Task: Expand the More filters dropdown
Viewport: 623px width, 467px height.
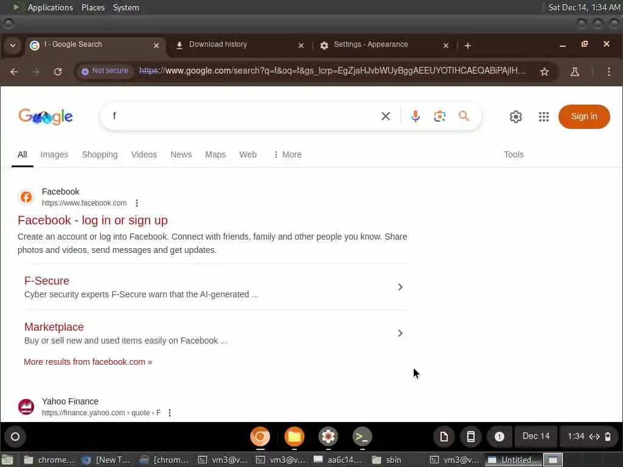Action: click(288, 154)
